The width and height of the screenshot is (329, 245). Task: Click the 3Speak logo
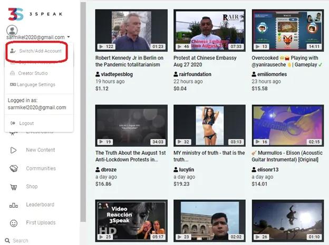[35, 14]
